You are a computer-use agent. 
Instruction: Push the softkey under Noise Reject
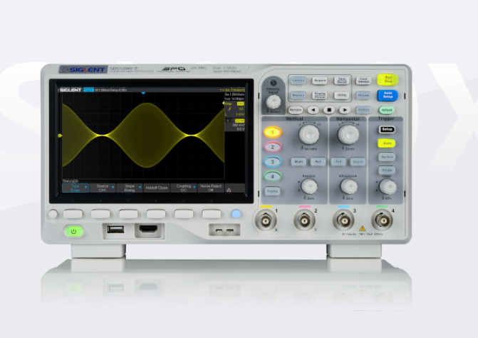[x=212, y=214]
